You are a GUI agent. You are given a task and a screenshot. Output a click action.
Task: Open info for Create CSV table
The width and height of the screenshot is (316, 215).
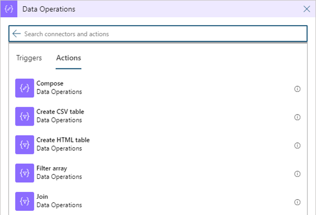point(297,117)
